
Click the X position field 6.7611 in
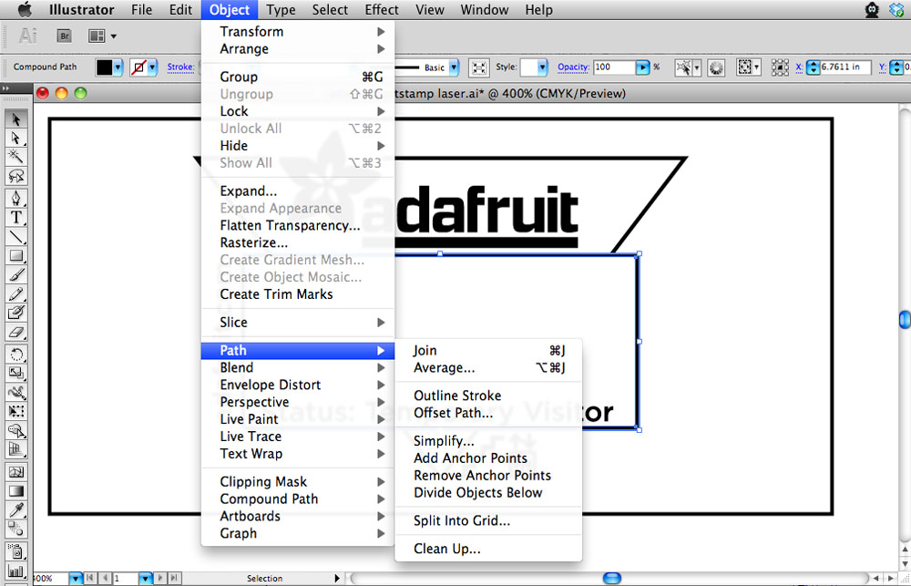click(845, 67)
